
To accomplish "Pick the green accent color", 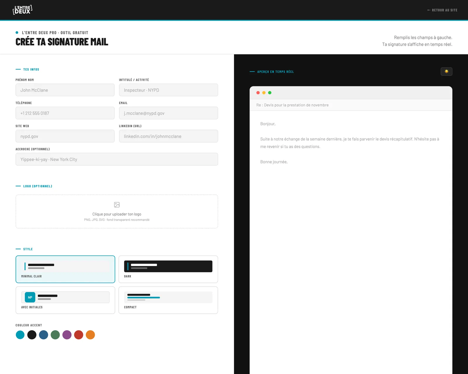I will (55, 335).
